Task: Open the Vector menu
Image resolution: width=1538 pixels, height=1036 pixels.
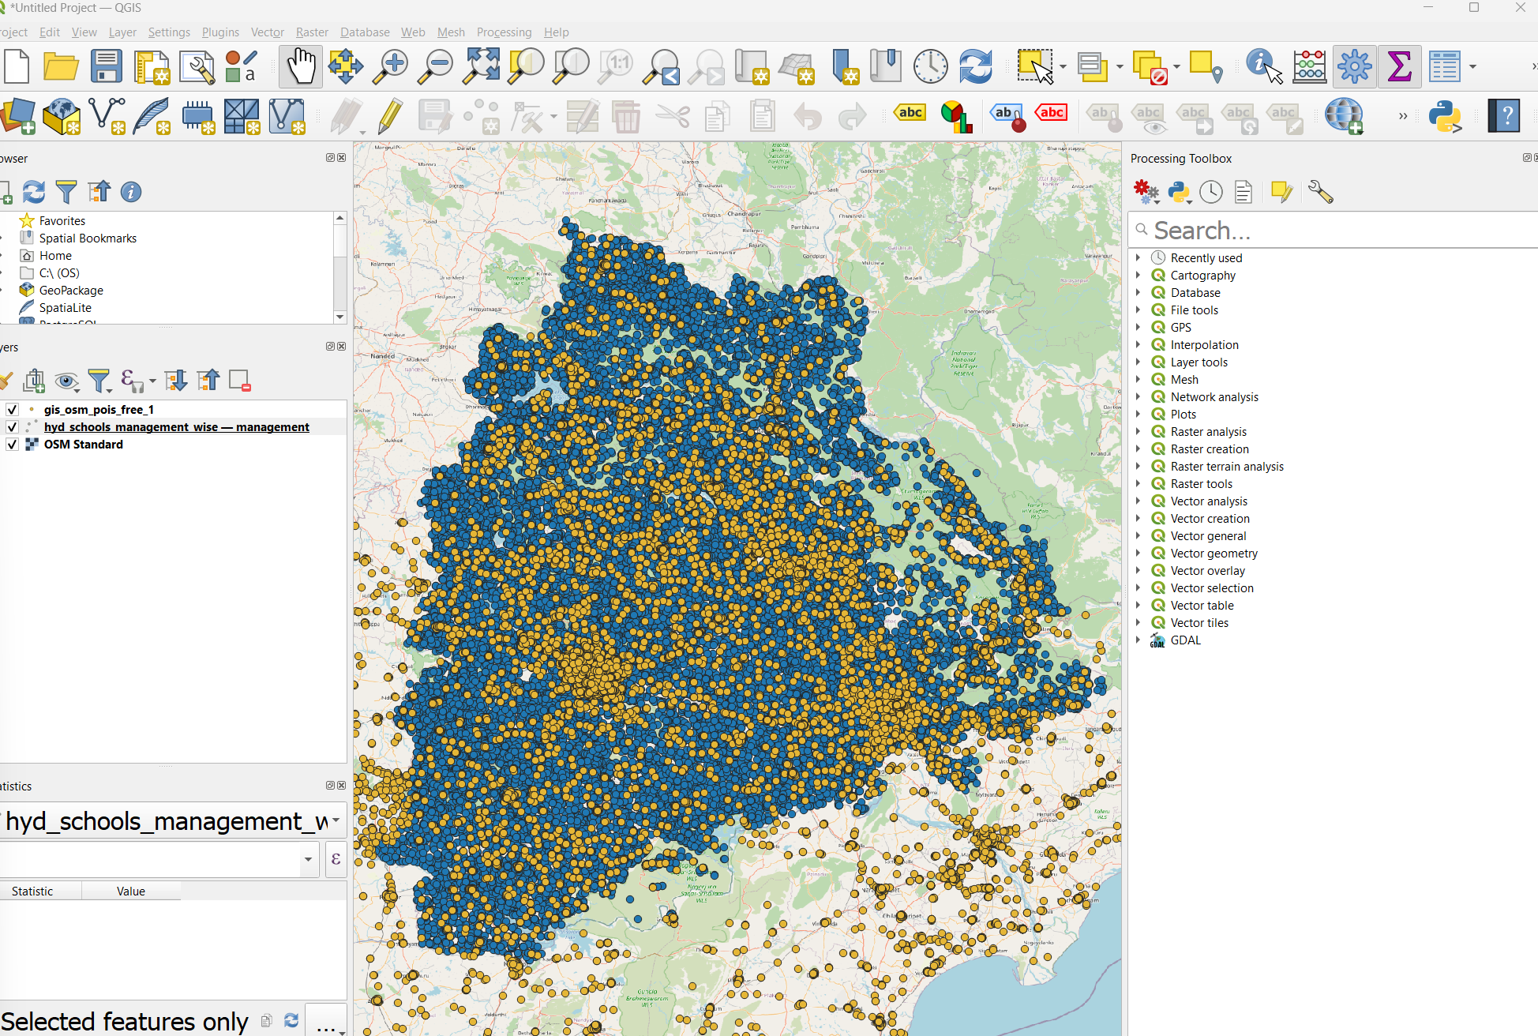Action: (x=267, y=32)
